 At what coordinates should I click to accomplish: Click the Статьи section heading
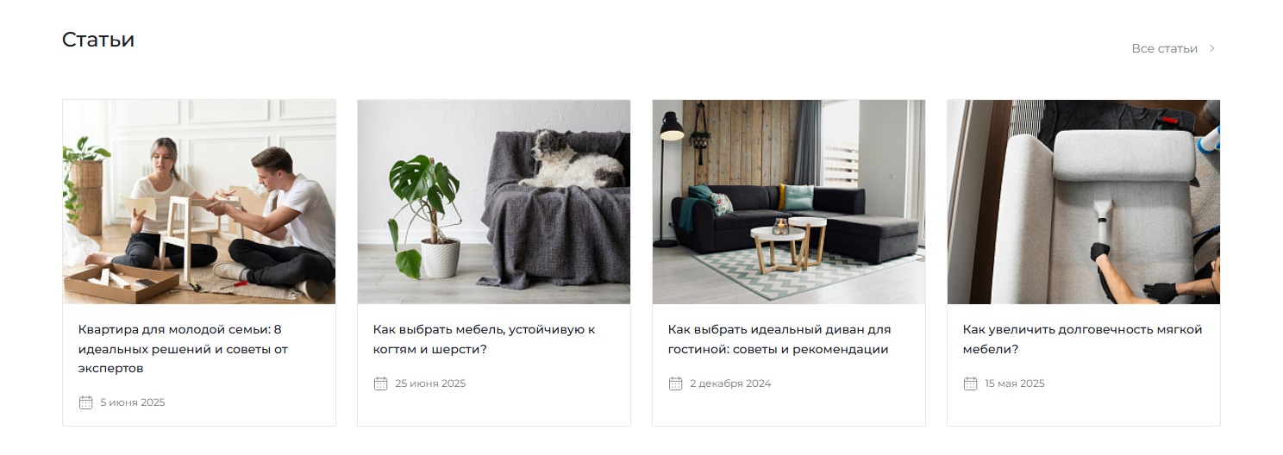pos(98,40)
